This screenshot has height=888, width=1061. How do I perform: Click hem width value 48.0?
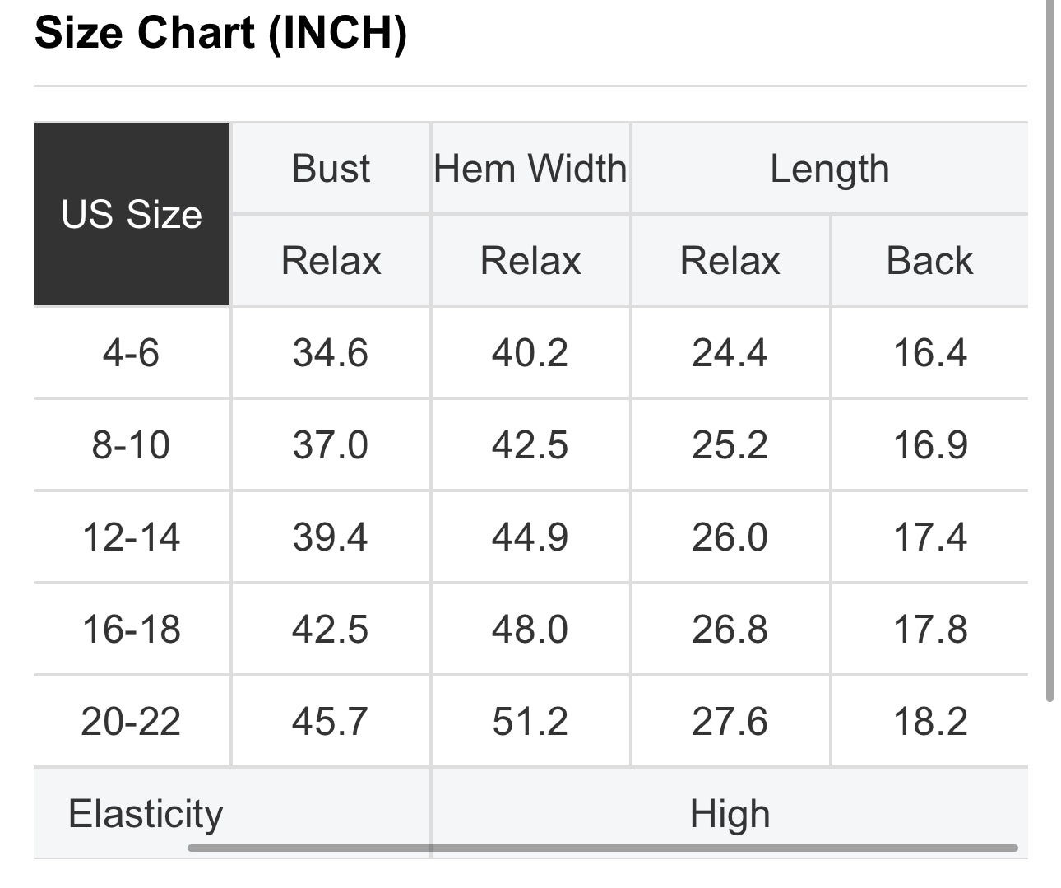click(530, 630)
